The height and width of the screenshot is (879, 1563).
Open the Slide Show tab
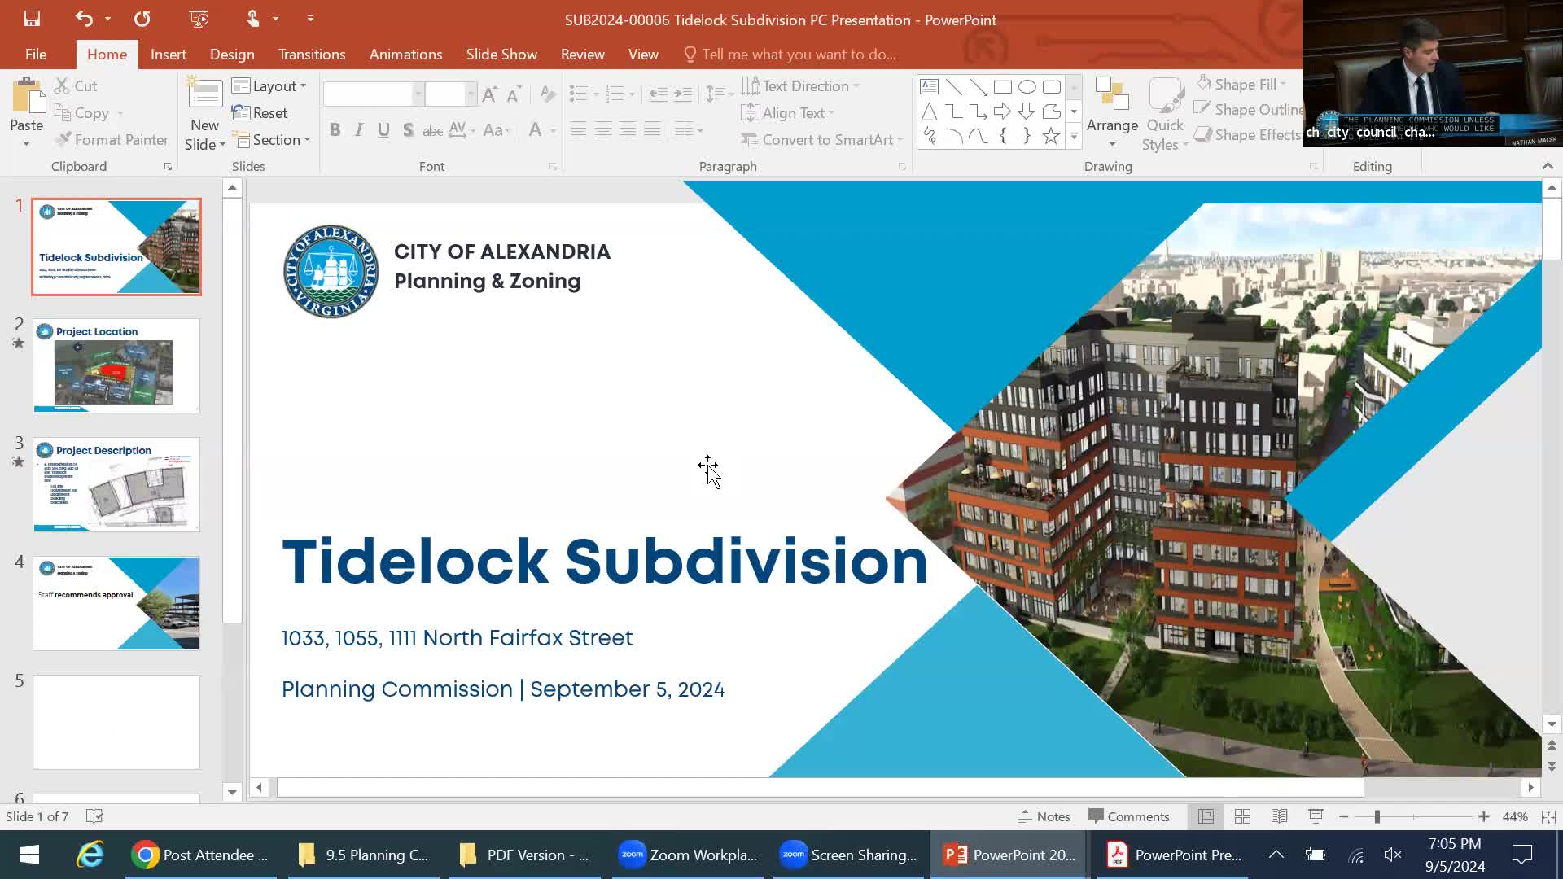pos(501,54)
